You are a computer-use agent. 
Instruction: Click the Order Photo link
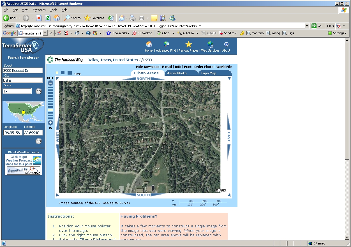tap(204, 67)
